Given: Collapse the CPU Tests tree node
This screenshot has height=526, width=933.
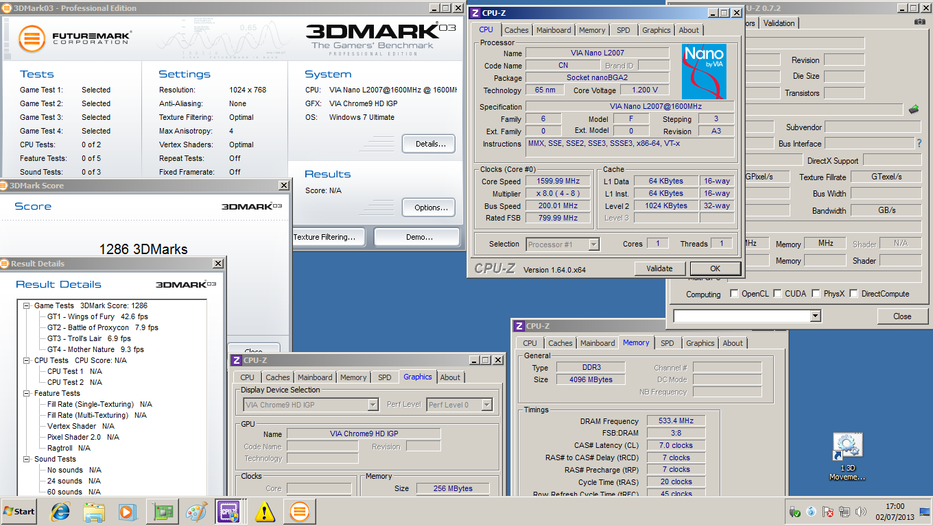Looking at the screenshot, I should (27, 360).
